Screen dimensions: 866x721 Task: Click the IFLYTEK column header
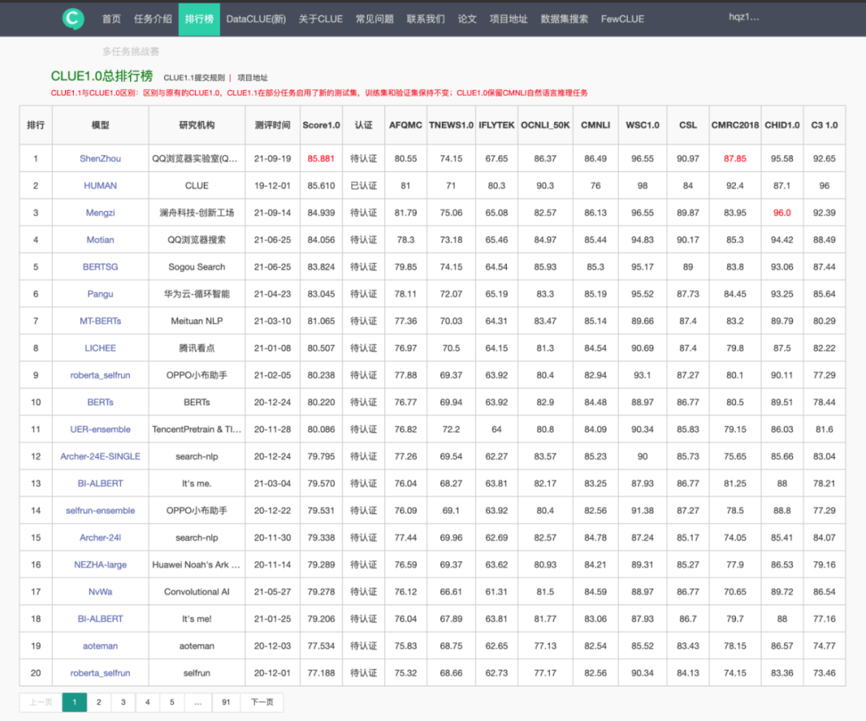[496, 125]
